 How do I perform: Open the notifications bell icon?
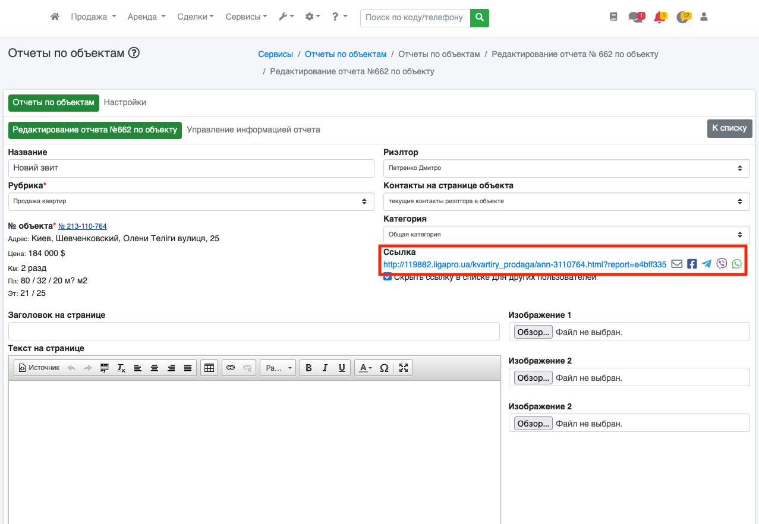coord(659,17)
